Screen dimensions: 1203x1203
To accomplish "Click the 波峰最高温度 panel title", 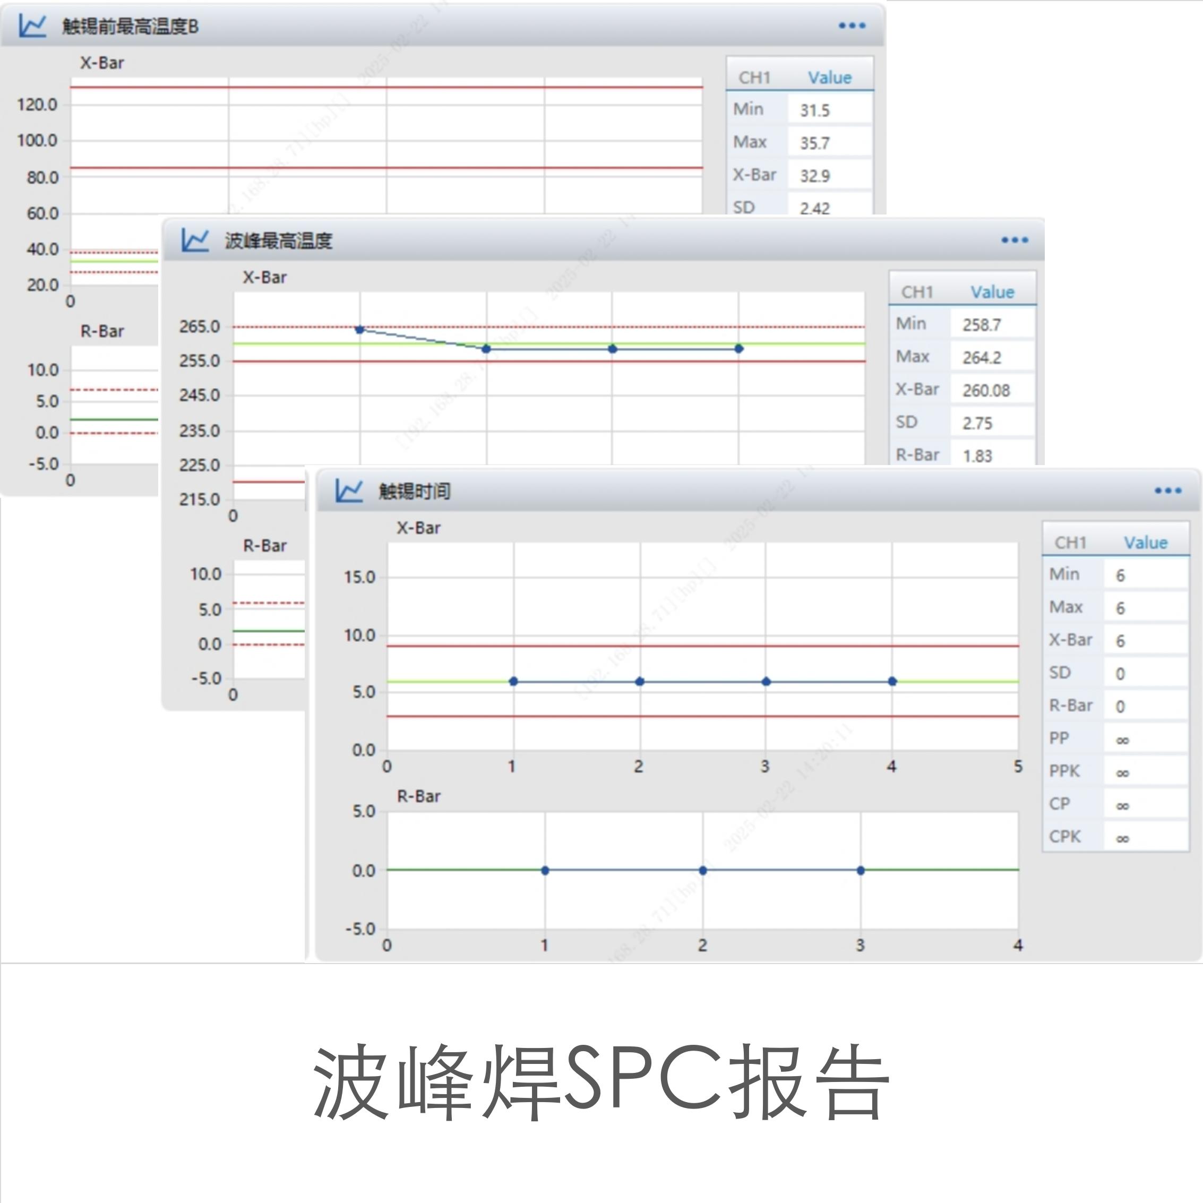I will (278, 241).
